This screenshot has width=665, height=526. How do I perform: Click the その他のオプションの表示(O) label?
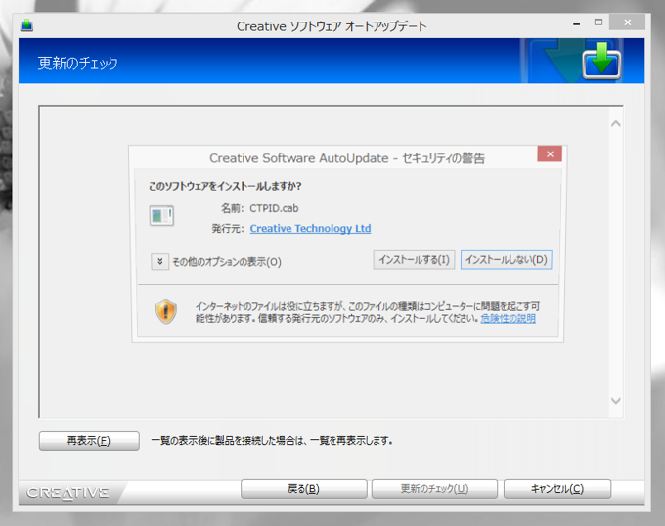227,262
